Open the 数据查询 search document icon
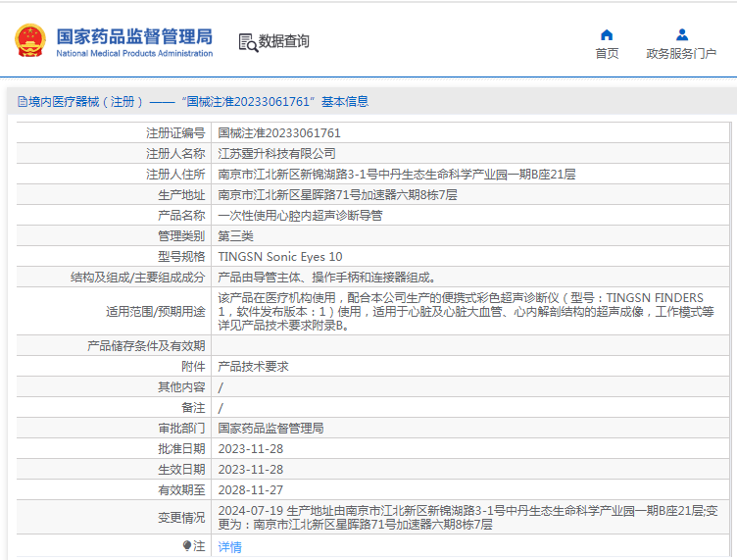Image resolution: width=737 pixels, height=560 pixels. click(x=248, y=42)
